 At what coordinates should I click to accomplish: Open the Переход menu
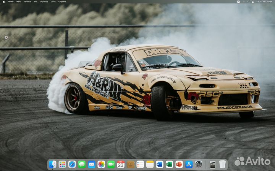(44, 2)
